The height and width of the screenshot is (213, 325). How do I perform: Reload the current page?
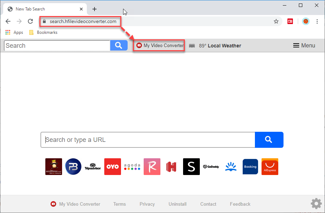(x=30, y=21)
